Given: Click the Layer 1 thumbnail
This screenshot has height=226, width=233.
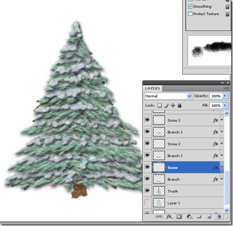Looking at the screenshot, I should pyautogui.click(x=159, y=203).
